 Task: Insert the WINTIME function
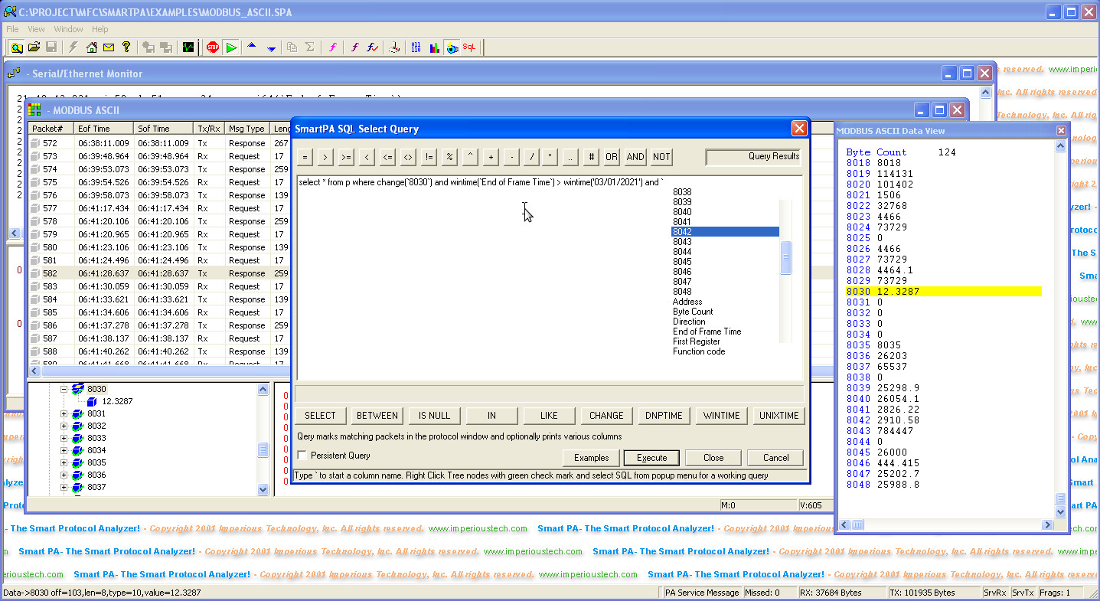click(721, 416)
